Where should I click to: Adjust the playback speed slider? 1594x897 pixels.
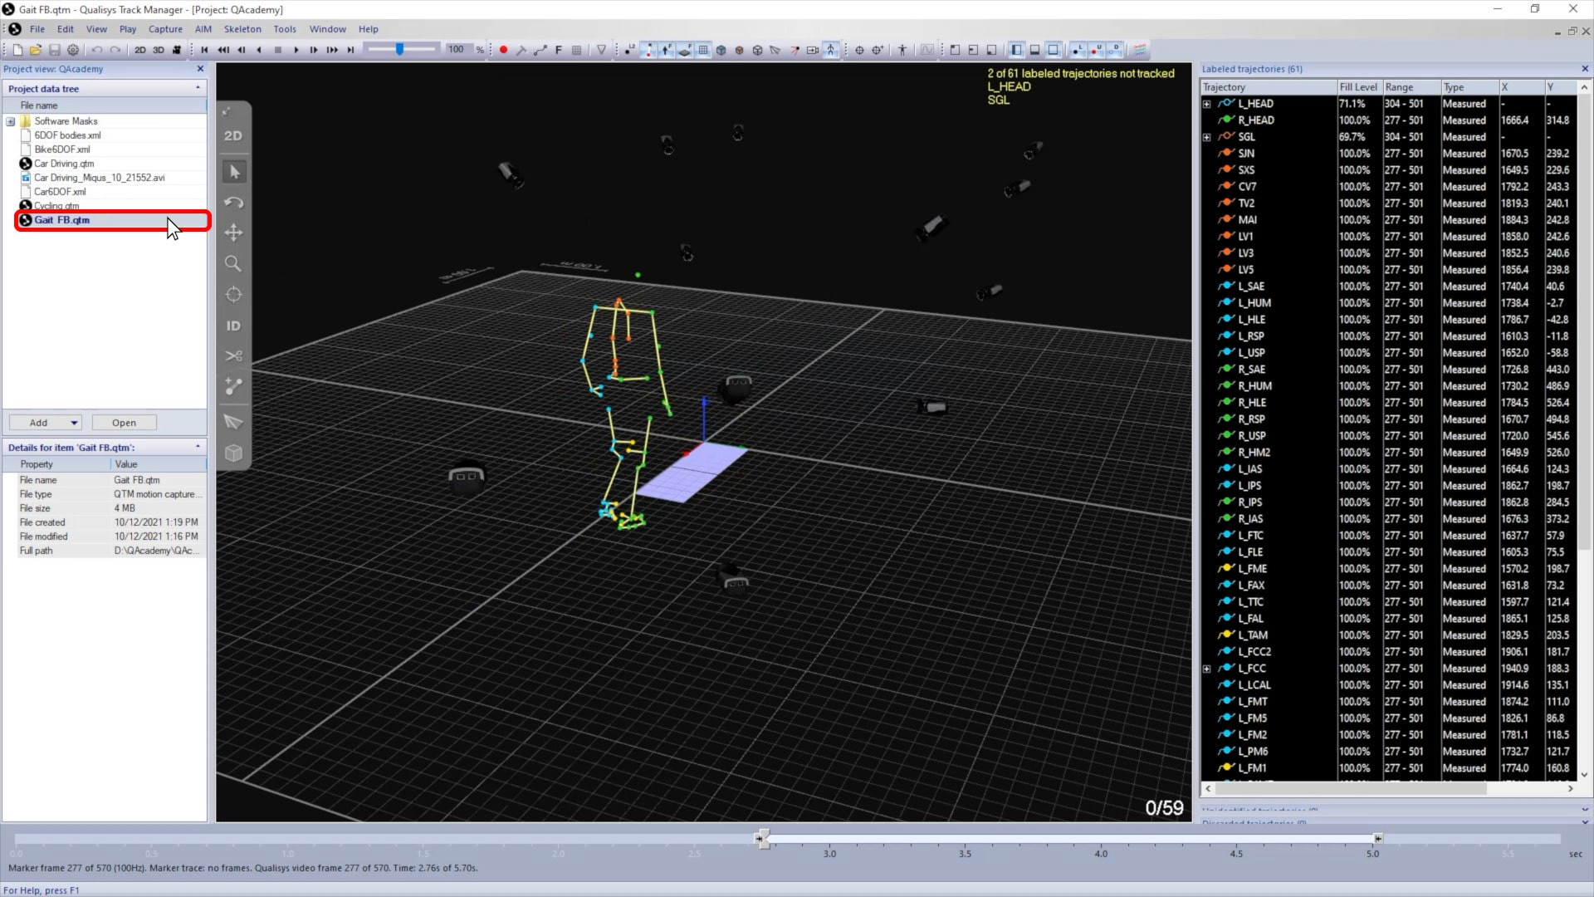[400, 50]
